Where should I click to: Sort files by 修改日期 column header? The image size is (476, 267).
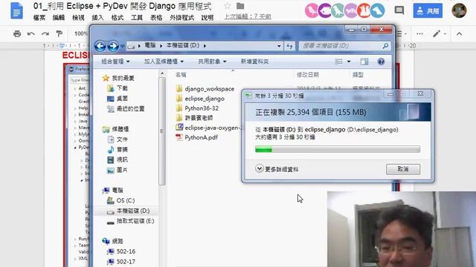click(307, 74)
